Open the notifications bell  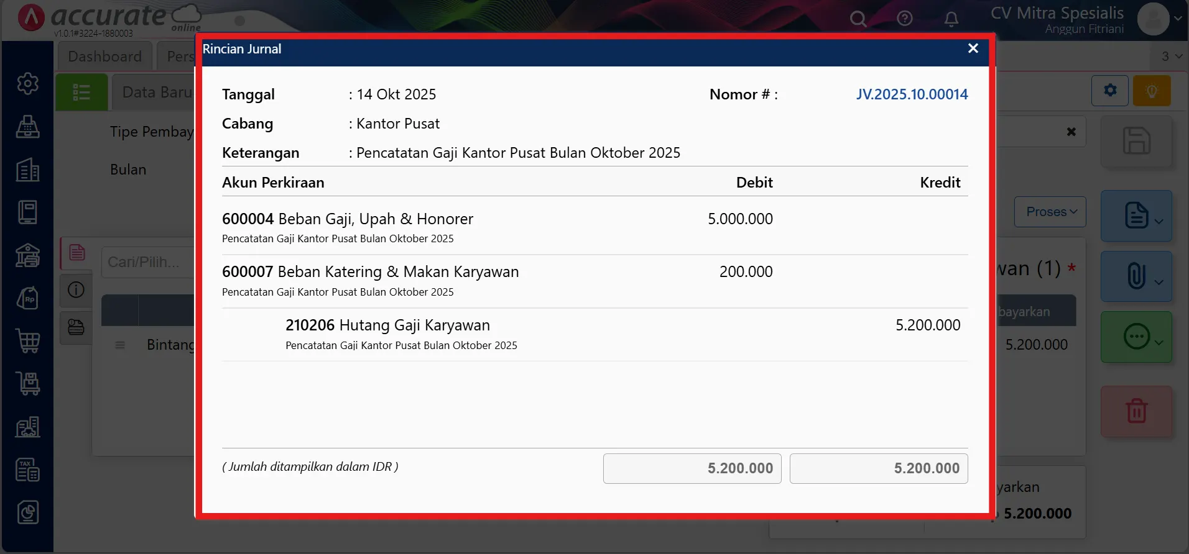coord(951,19)
